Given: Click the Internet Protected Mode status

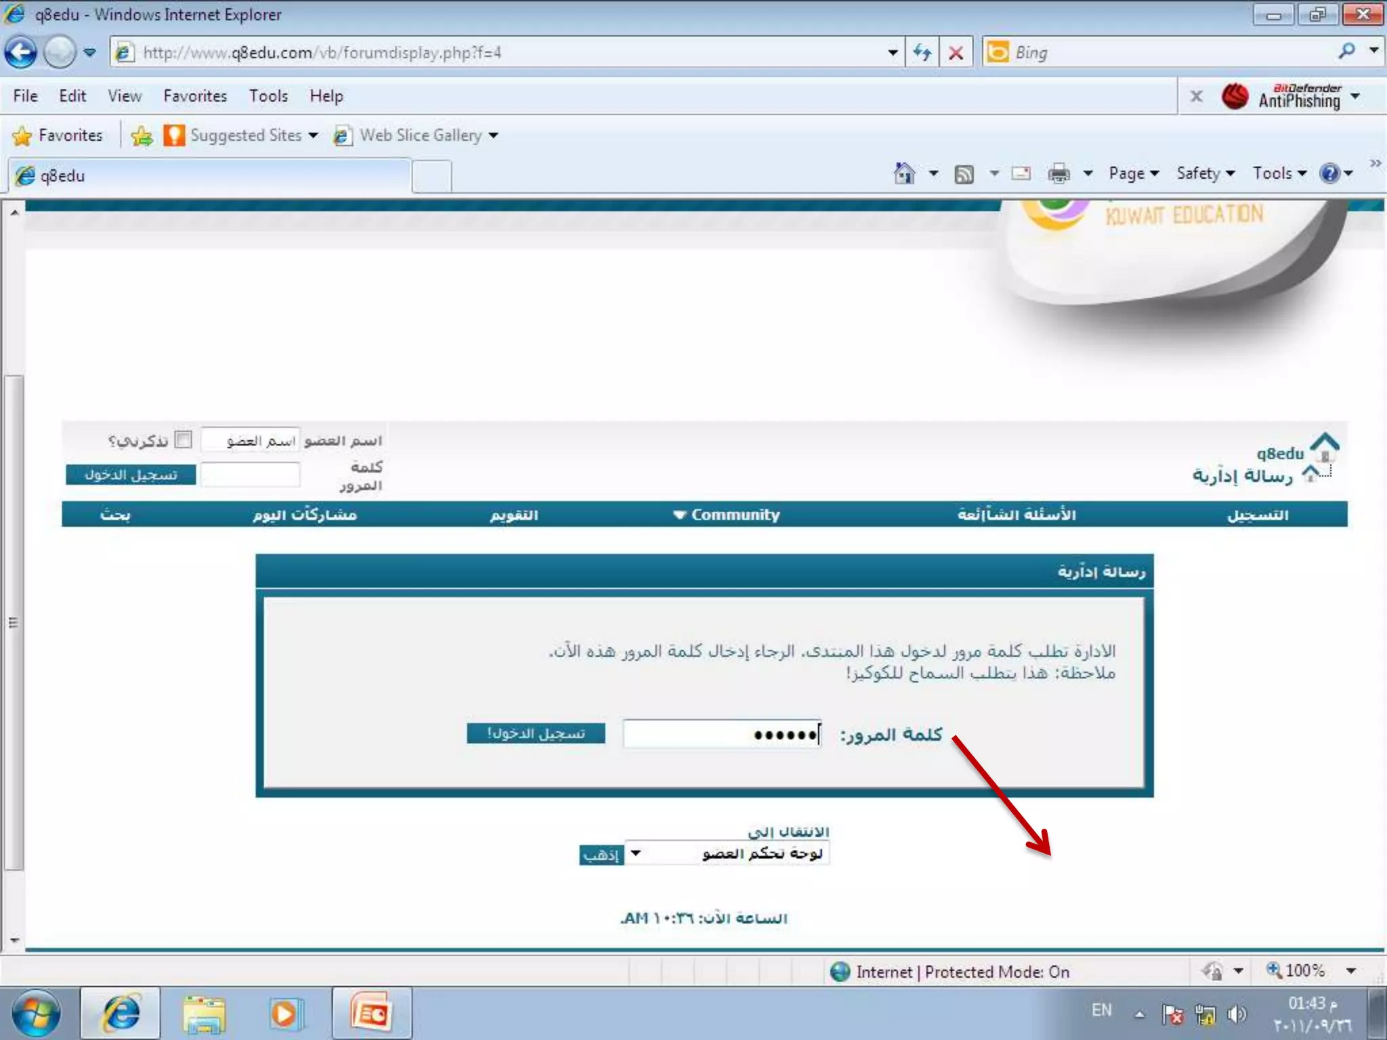Looking at the screenshot, I should click(949, 972).
